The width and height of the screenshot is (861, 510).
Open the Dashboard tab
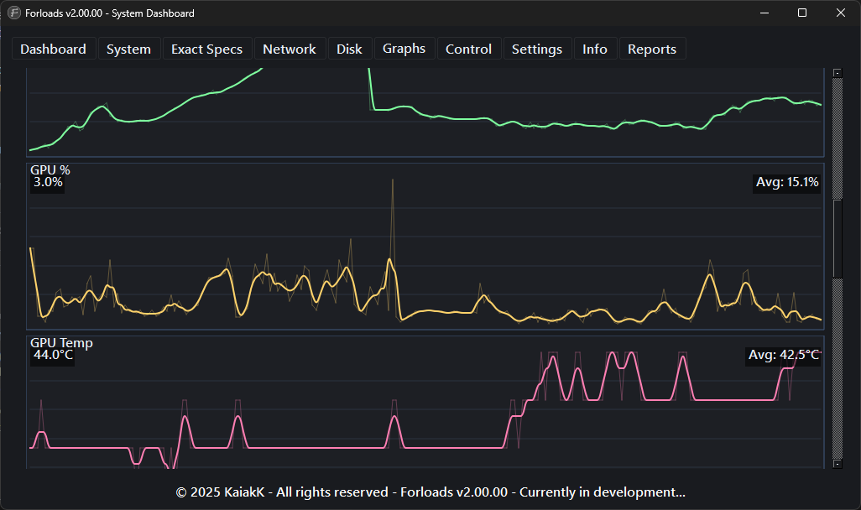pos(53,49)
